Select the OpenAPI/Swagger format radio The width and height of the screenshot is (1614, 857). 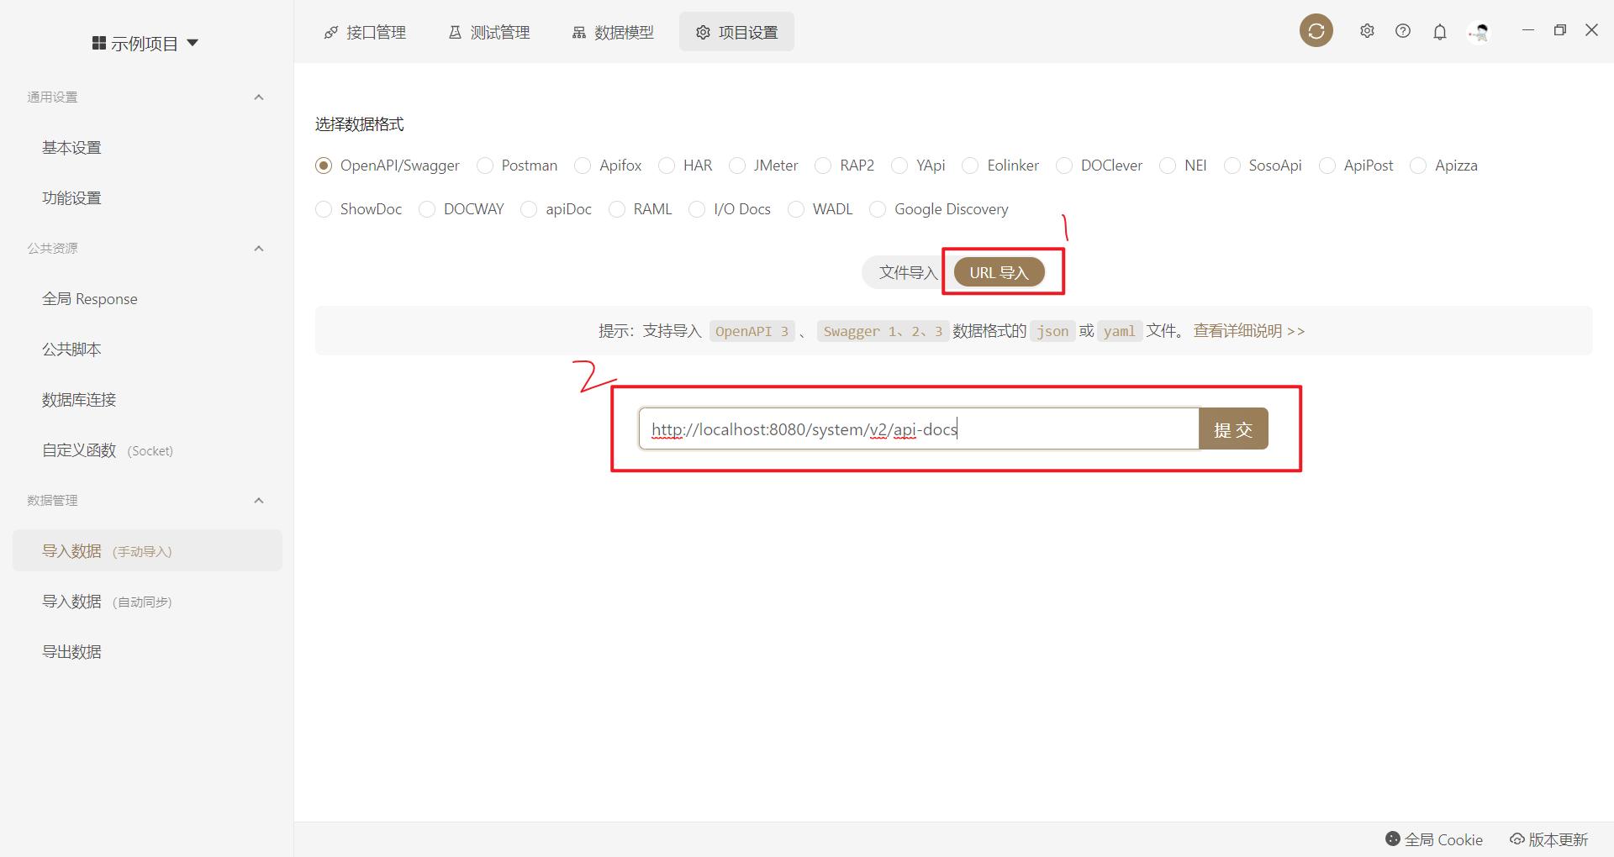coord(324,166)
